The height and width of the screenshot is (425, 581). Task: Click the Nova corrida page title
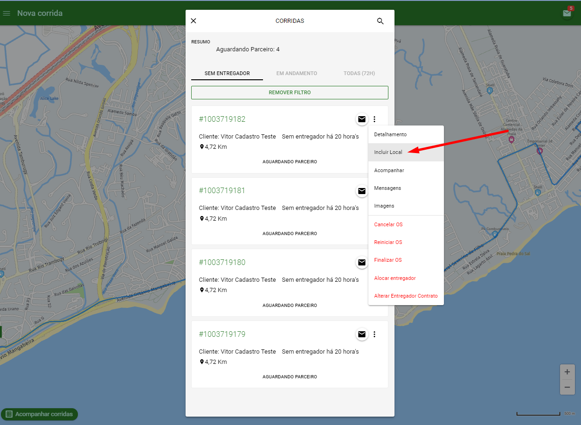(40, 13)
